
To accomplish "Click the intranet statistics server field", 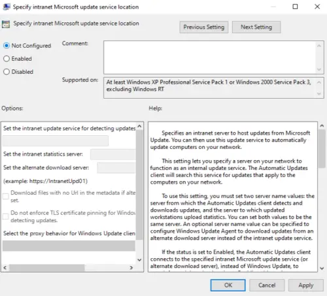I will tap(113, 155).
